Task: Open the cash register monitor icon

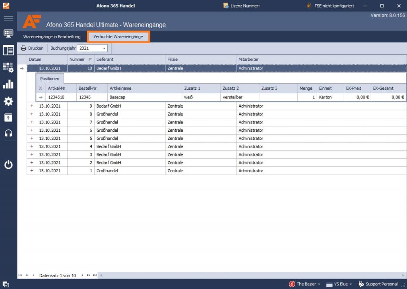Action: [x=8, y=33]
